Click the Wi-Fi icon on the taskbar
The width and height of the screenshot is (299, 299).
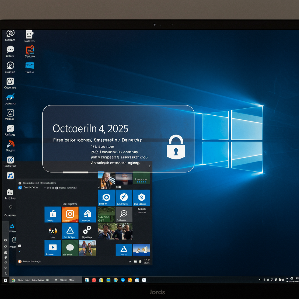[56, 280]
